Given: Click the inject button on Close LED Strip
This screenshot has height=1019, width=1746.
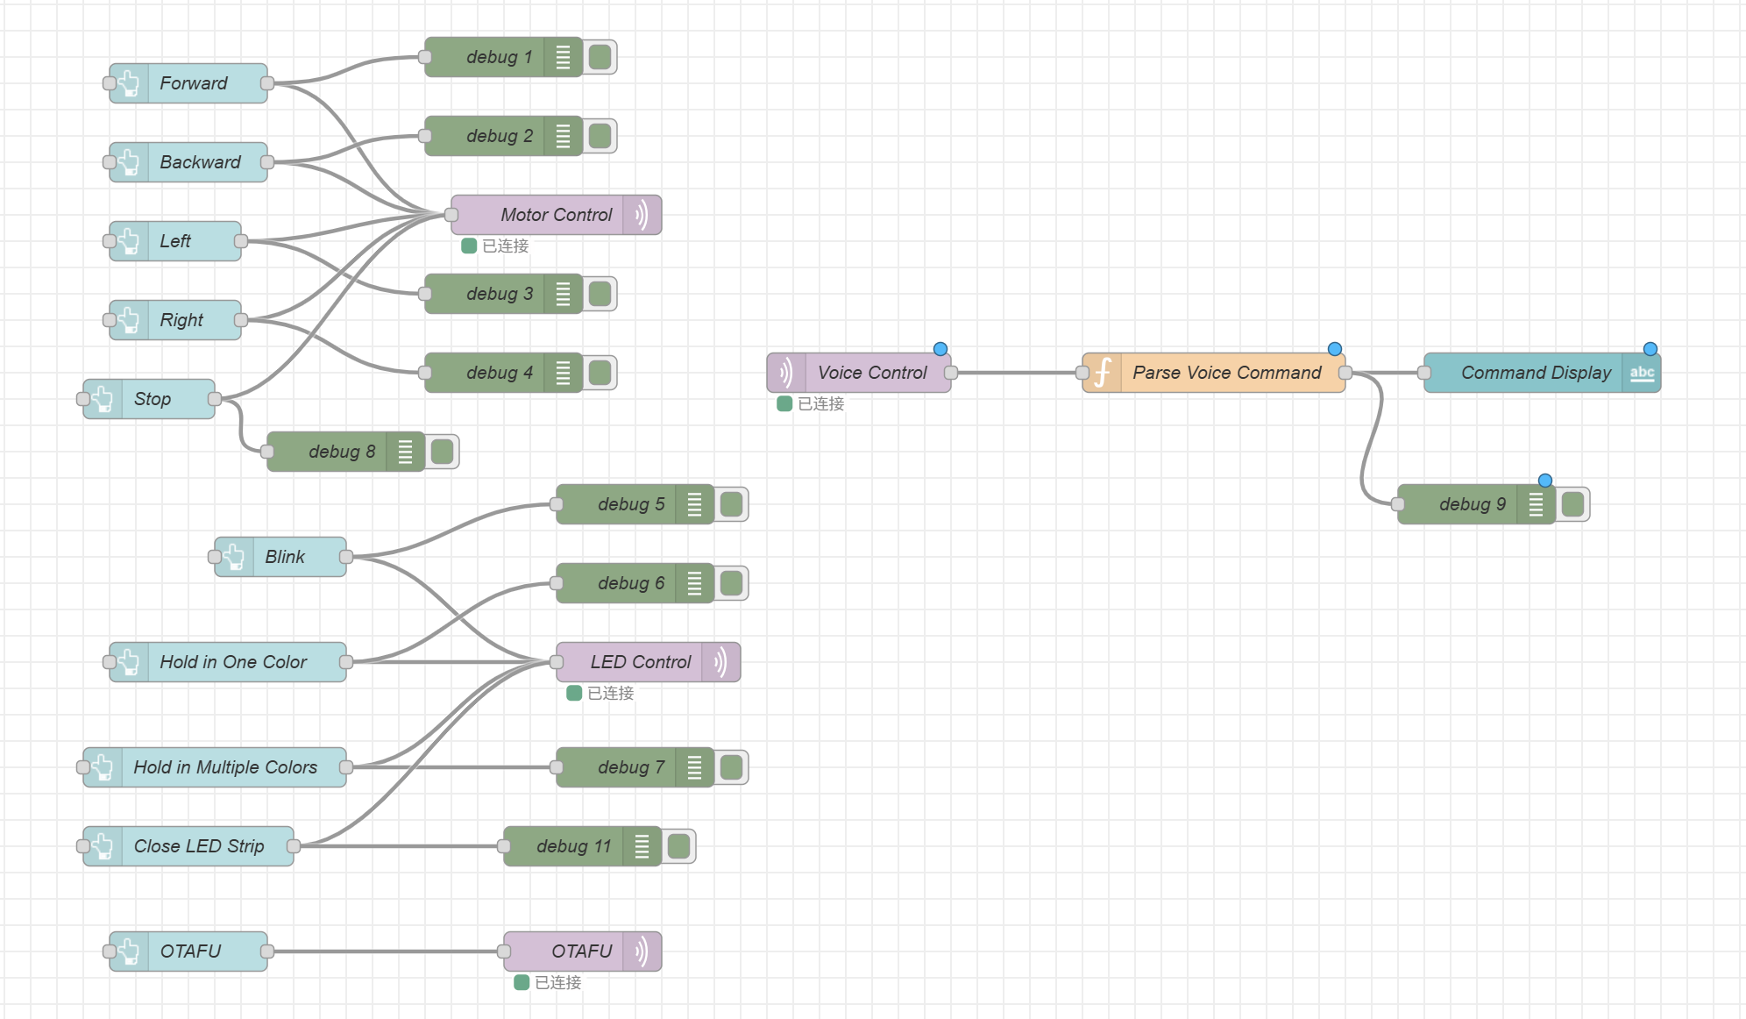Looking at the screenshot, I should pyautogui.click(x=103, y=846).
